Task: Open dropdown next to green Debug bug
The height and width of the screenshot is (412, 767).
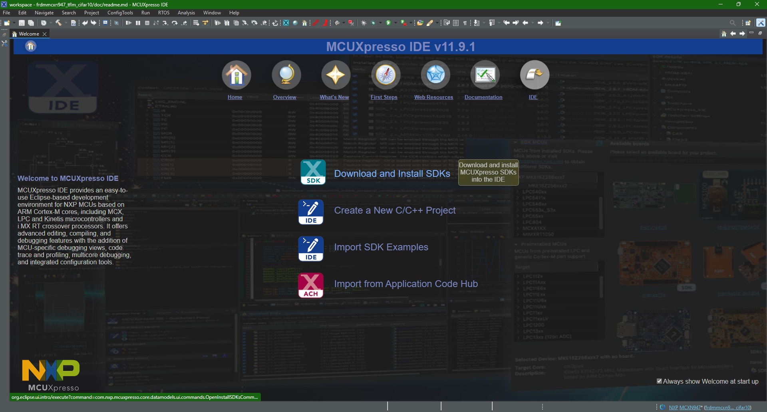Action: pyautogui.click(x=380, y=23)
